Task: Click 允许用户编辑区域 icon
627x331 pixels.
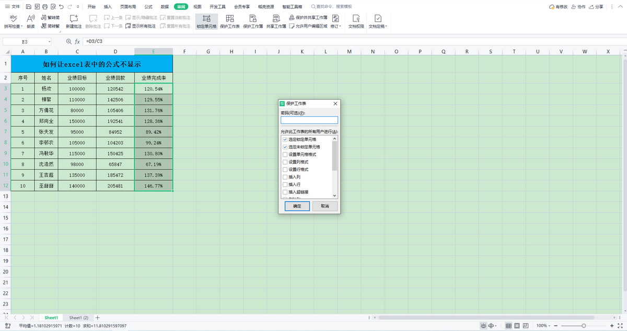Action: 292,26
